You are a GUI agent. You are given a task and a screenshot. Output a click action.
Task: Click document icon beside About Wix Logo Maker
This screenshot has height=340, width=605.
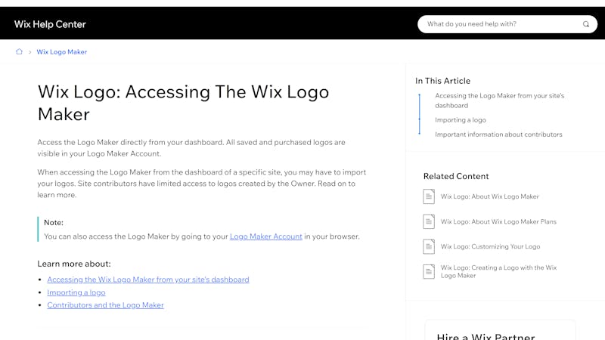pyautogui.click(x=429, y=196)
